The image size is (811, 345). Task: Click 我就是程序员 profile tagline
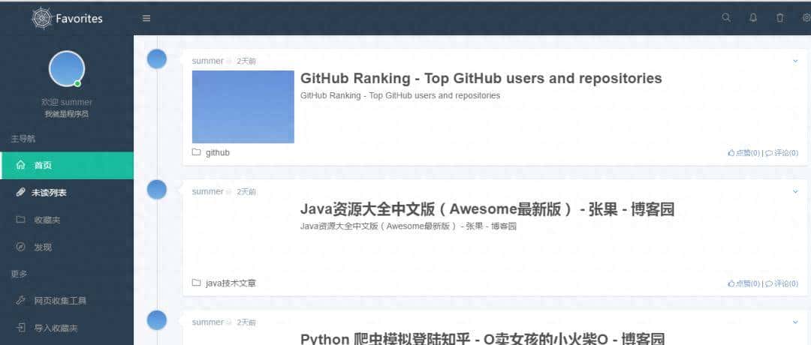coord(67,114)
